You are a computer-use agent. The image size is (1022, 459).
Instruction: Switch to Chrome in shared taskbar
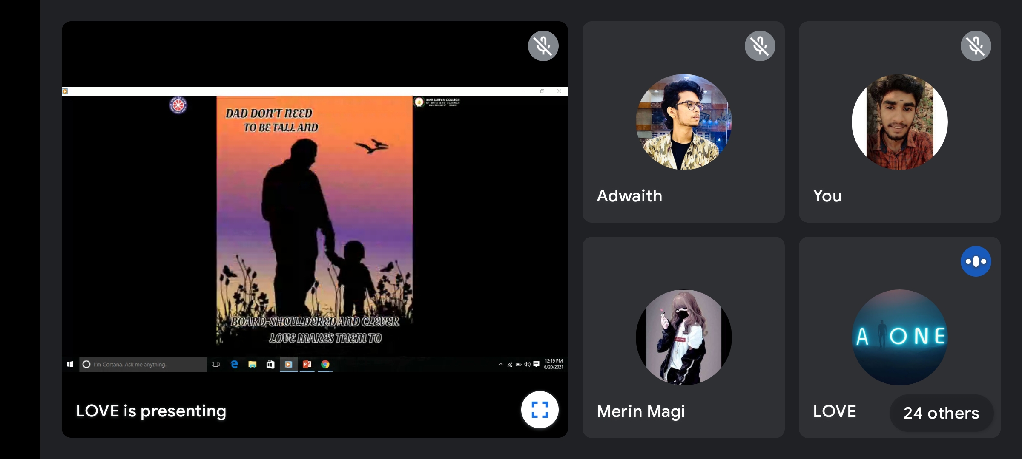coord(325,364)
